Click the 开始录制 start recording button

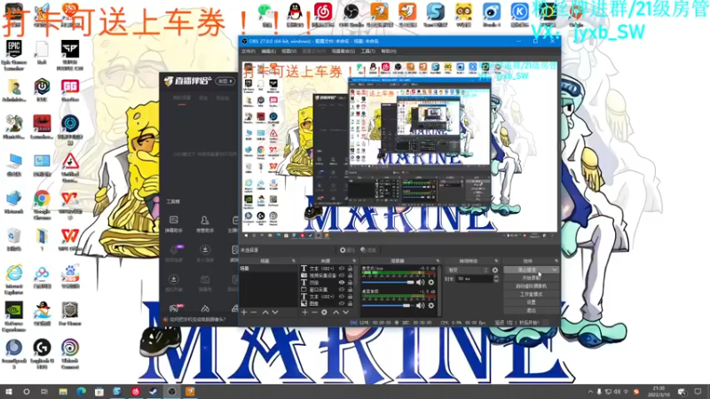pyautogui.click(x=531, y=278)
